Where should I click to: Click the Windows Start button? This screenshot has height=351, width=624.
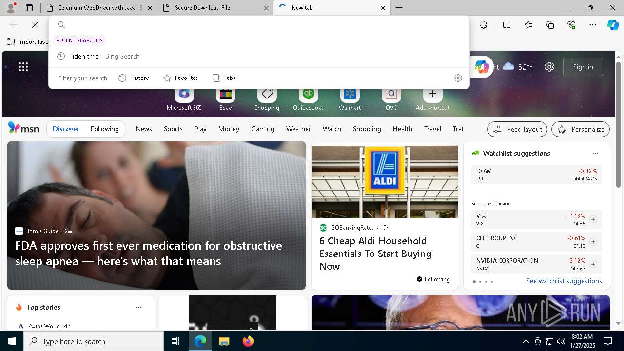tap(12, 341)
